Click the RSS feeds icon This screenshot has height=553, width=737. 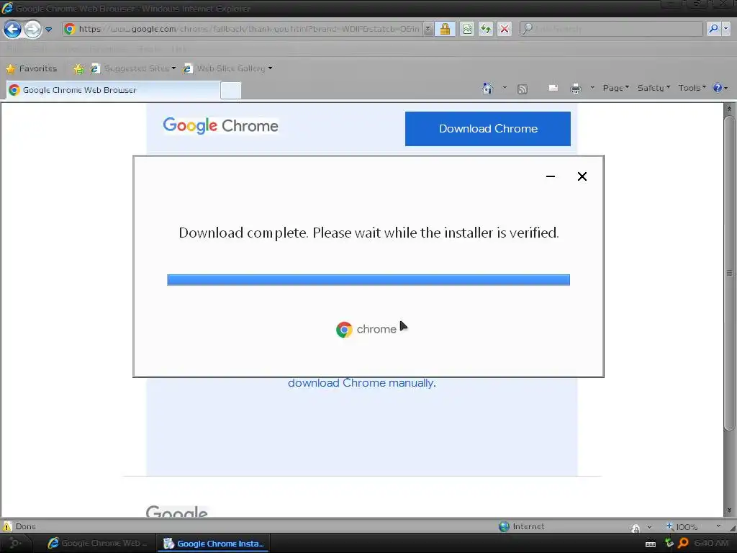(523, 89)
